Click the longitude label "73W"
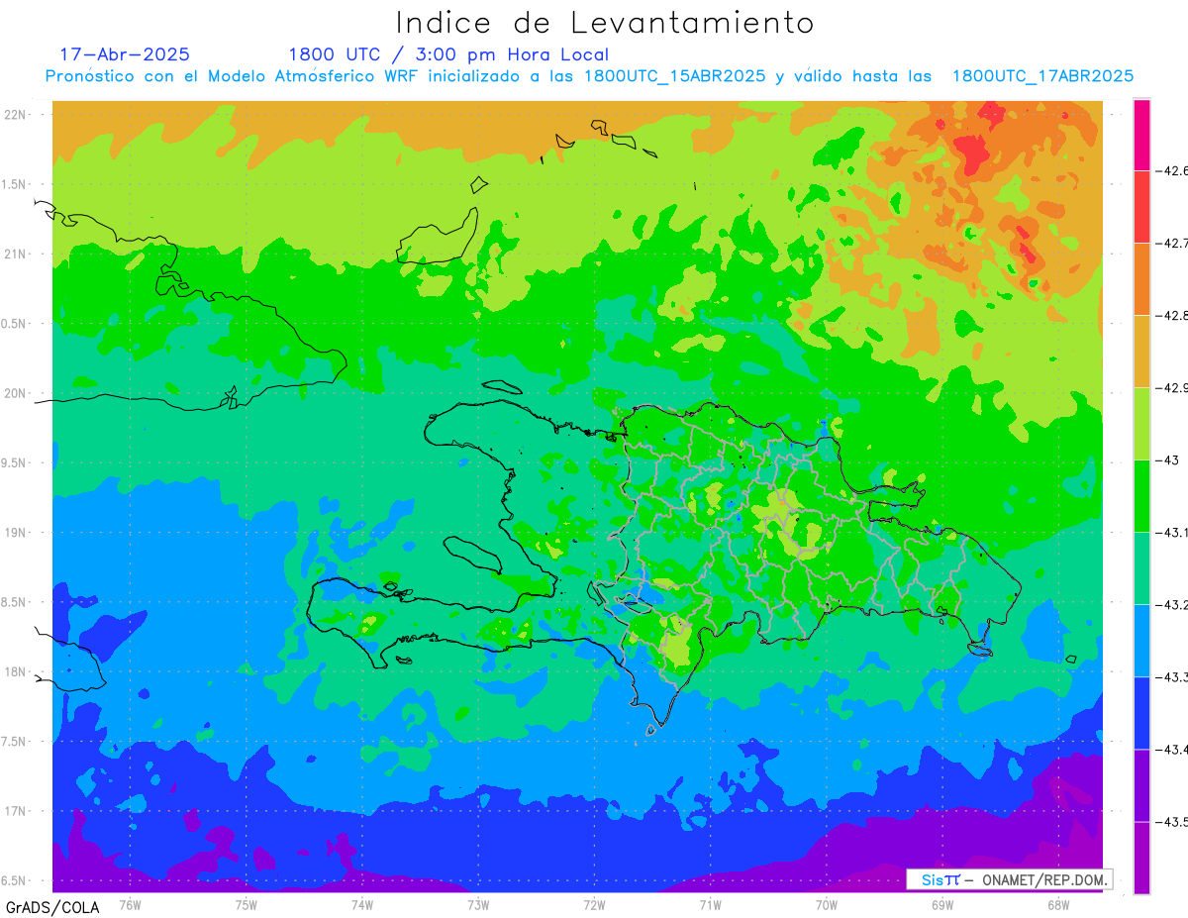Image resolution: width=1188 pixels, height=918 pixels. pos(478,903)
